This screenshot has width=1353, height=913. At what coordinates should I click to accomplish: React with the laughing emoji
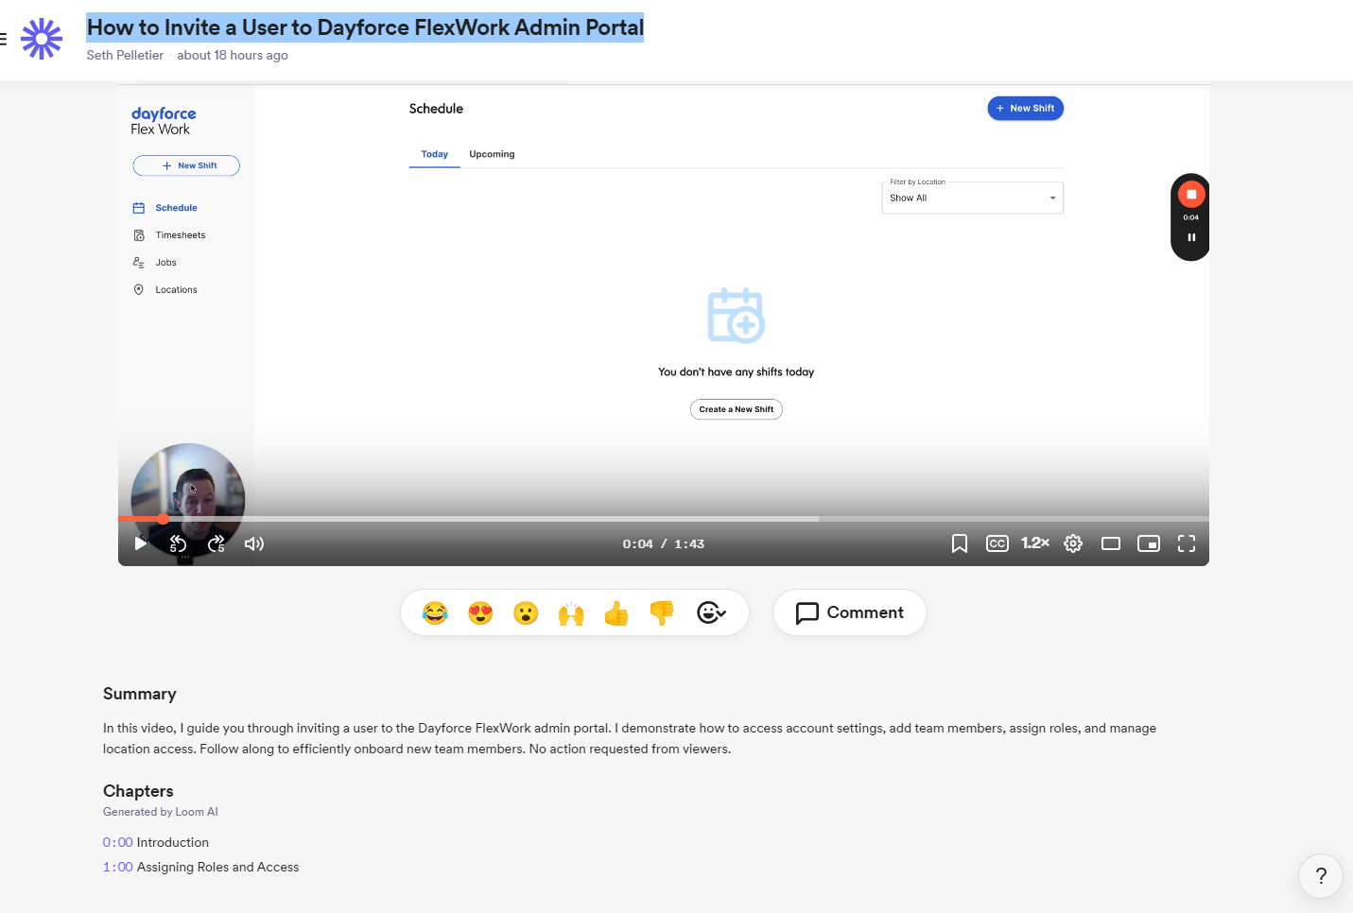[x=435, y=613]
